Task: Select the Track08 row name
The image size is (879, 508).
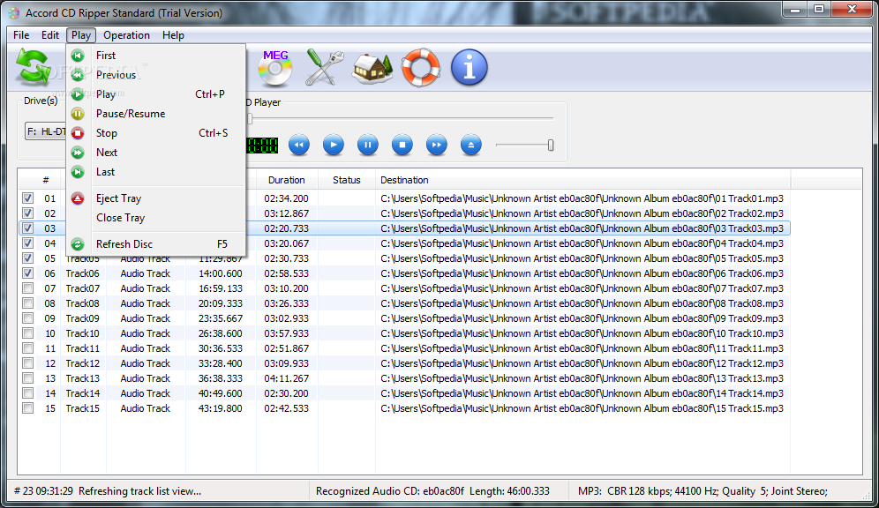Action: (82, 303)
